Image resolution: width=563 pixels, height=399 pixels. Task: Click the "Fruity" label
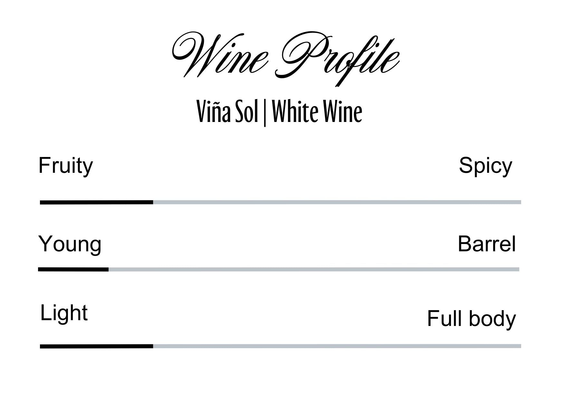tap(66, 166)
